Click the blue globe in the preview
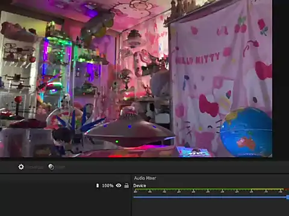Screen dimensions: 289x216 pos(246,132)
